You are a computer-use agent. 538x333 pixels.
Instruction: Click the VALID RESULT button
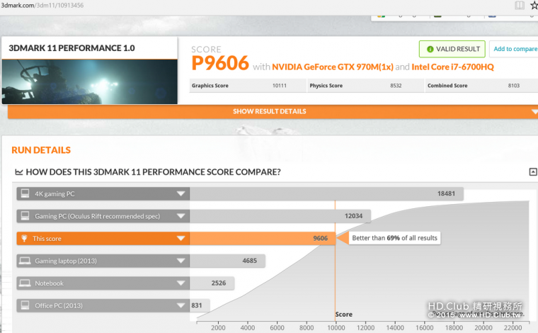(x=452, y=49)
